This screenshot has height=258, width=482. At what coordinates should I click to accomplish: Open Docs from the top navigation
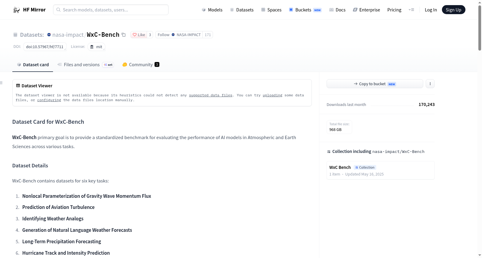337,10
